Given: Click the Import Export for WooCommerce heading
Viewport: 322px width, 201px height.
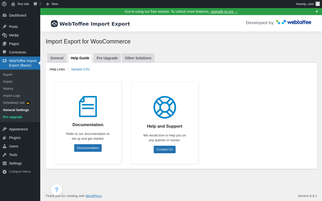Looking at the screenshot, I should pos(88,41).
